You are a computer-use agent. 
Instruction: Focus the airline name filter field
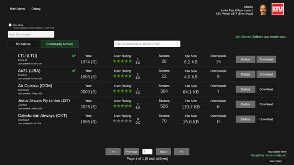147,44
